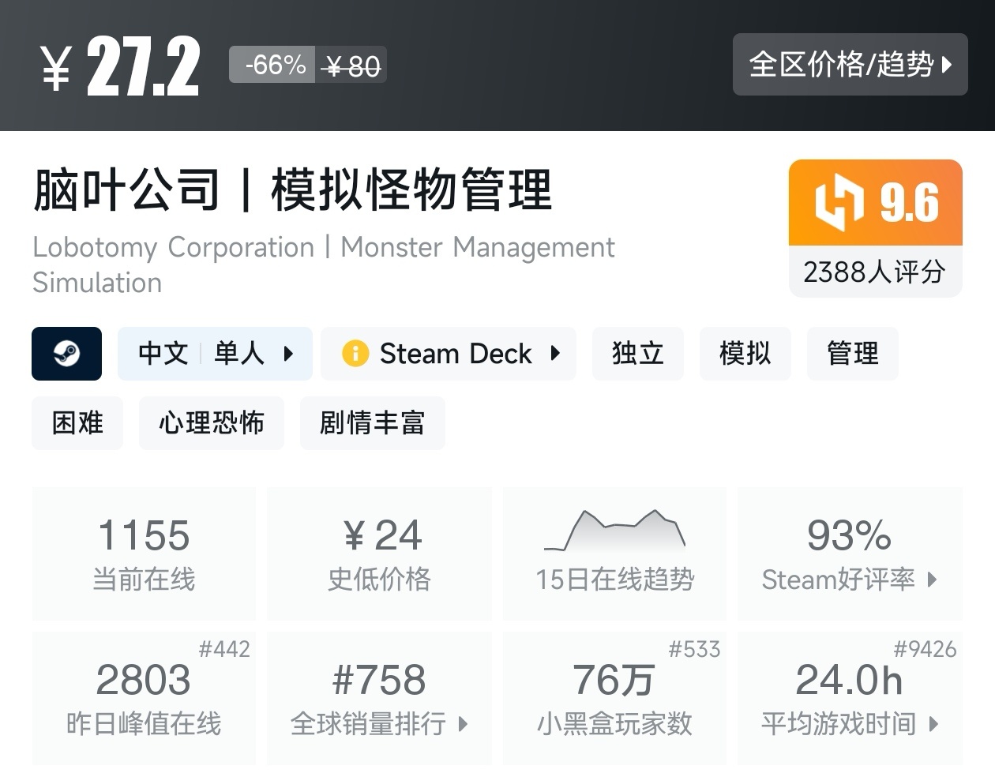Open 平均游戏时间 details arrow
Viewport: 995px width, 773px height.
933,723
